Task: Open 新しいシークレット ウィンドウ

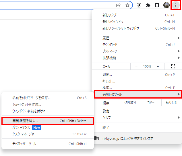Action: (x=137, y=28)
